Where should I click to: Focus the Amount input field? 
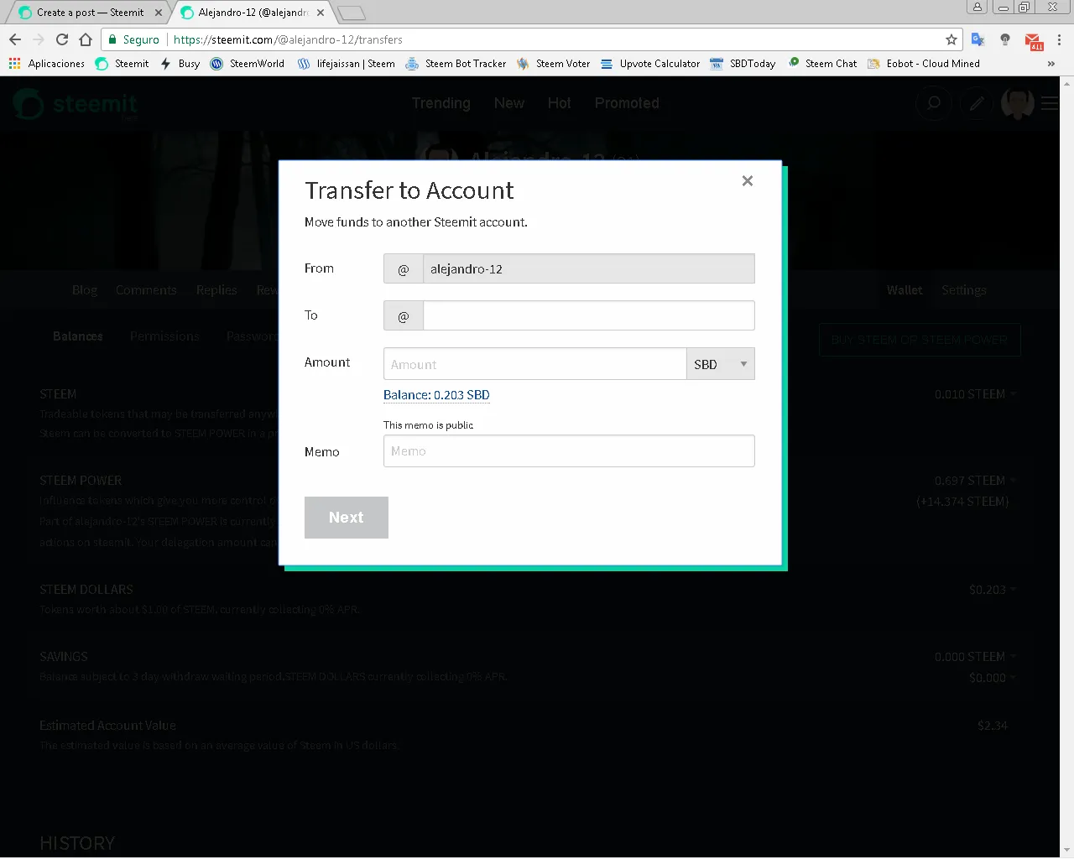click(x=534, y=364)
